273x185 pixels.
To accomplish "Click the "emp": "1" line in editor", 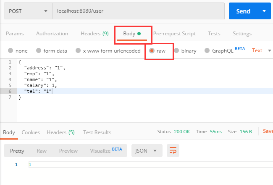I will coord(39,74).
